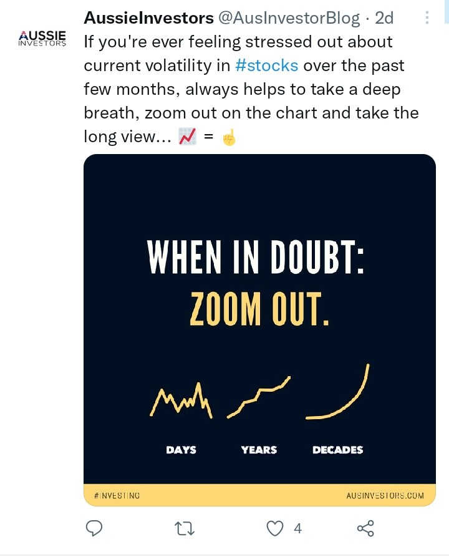449x557 pixels.
Task: Click the #INVESTING label in the yellow footer
Action: (117, 495)
